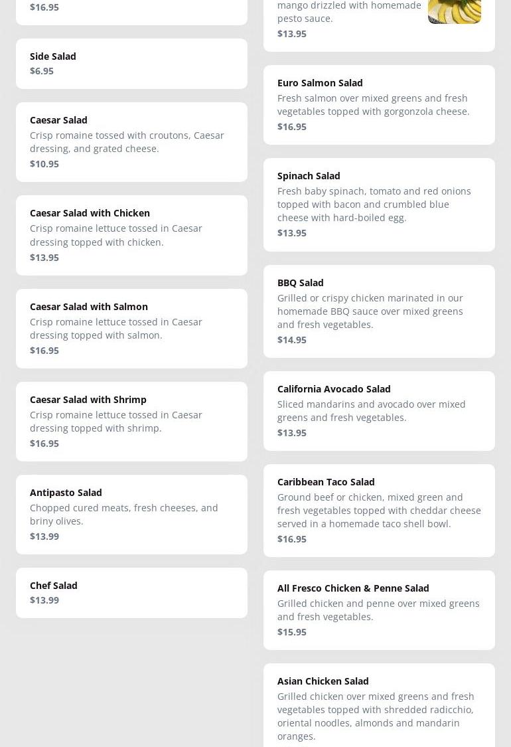
Task: Open California Avocado Salad details
Action: [x=379, y=410]
